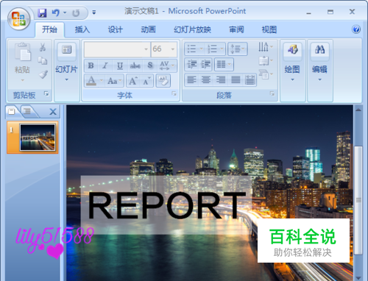Expand the 幻灯片 dropdown arrow
The image size is (368, 281).
click(66, 79)
